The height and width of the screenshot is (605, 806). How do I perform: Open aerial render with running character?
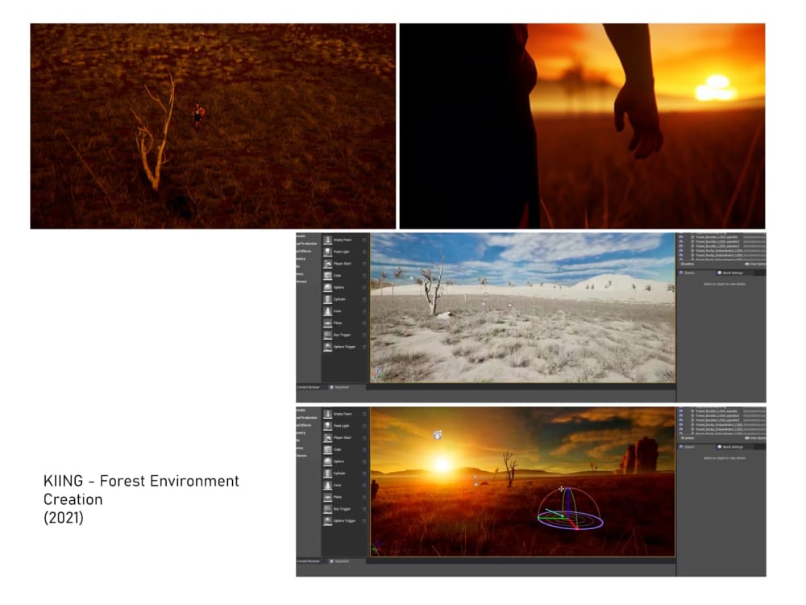(x=213, y=126)
